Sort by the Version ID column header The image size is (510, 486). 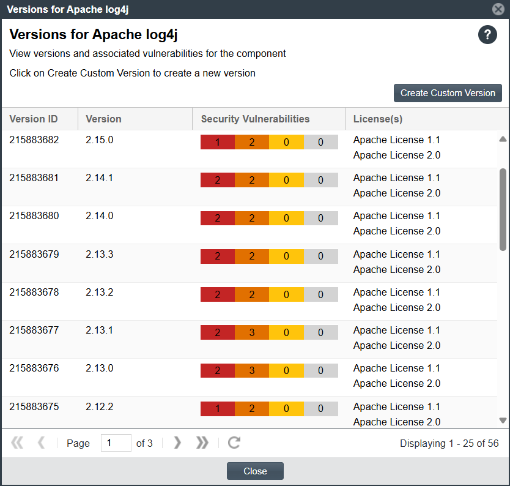point(34,119)
